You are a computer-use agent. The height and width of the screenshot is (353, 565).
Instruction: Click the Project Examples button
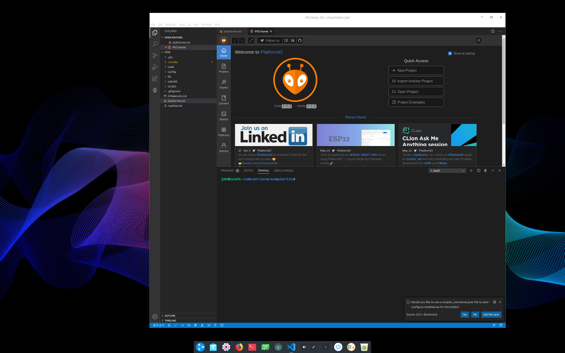point(416,102)
